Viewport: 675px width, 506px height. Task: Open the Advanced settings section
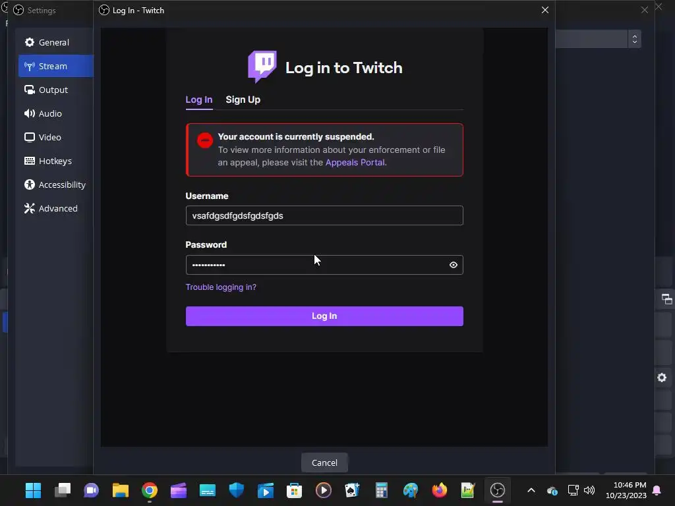tap(55, 208)
